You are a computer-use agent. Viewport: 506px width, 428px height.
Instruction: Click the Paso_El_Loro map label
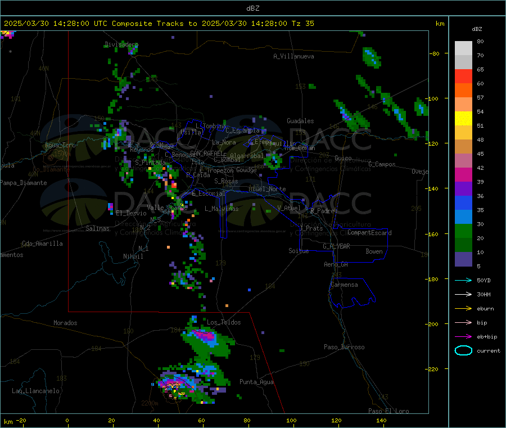click(x=389, y=411)
